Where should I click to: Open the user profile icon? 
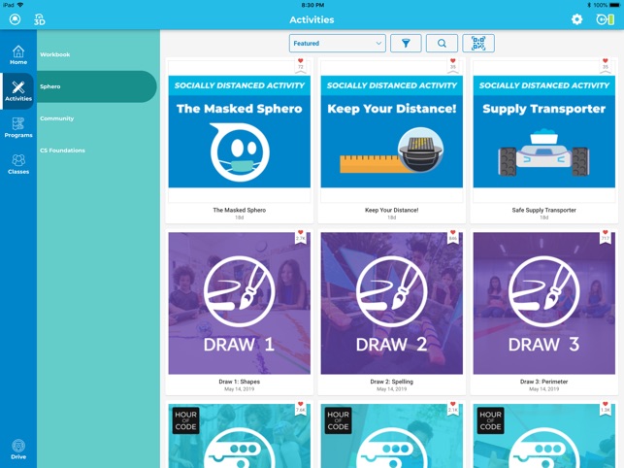pyautogui.click(x=16, y=19)
